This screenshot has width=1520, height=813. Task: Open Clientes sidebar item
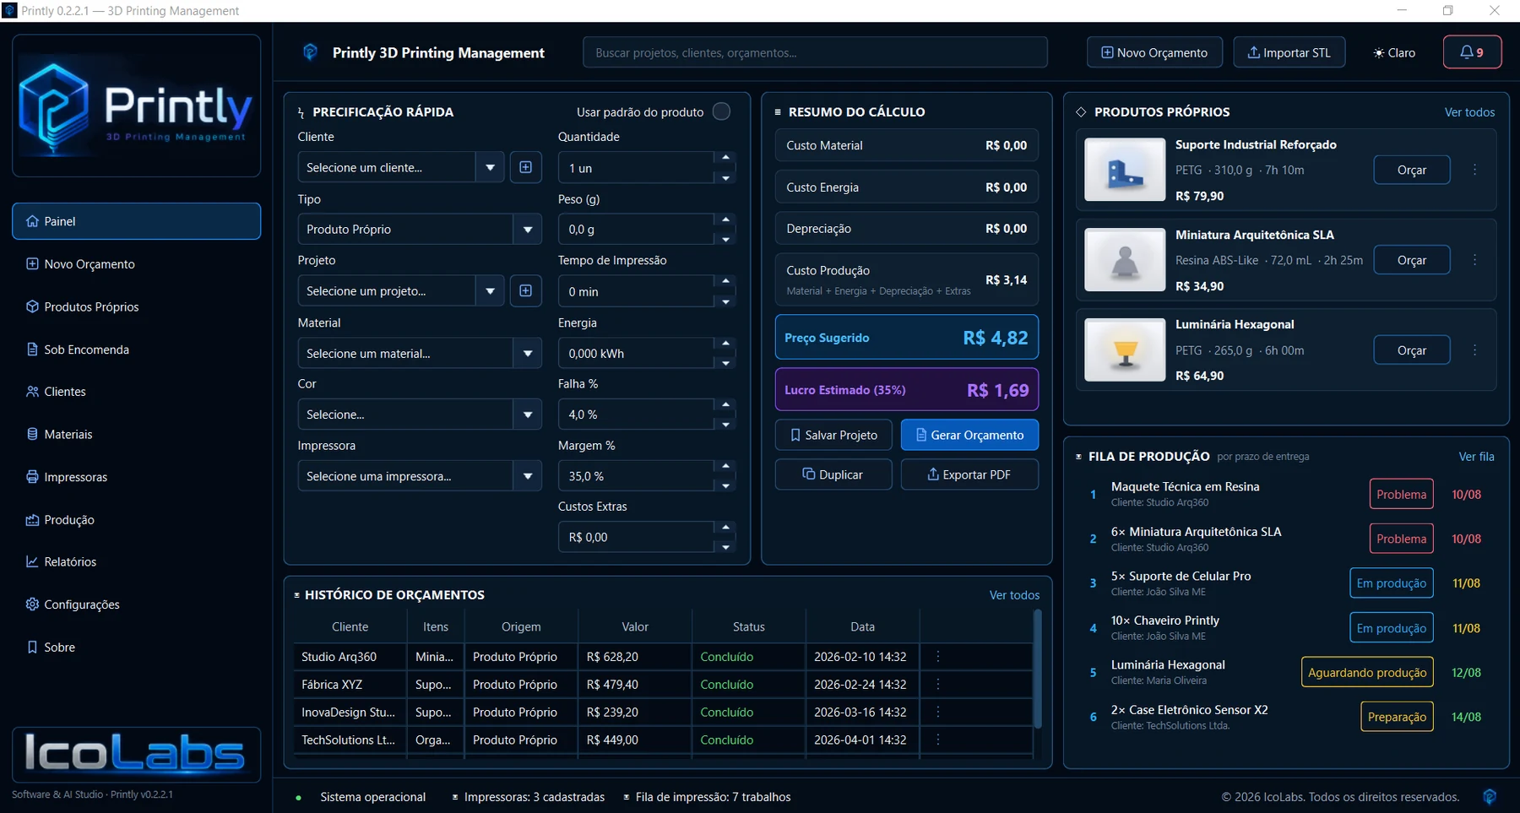pos(136,392)
